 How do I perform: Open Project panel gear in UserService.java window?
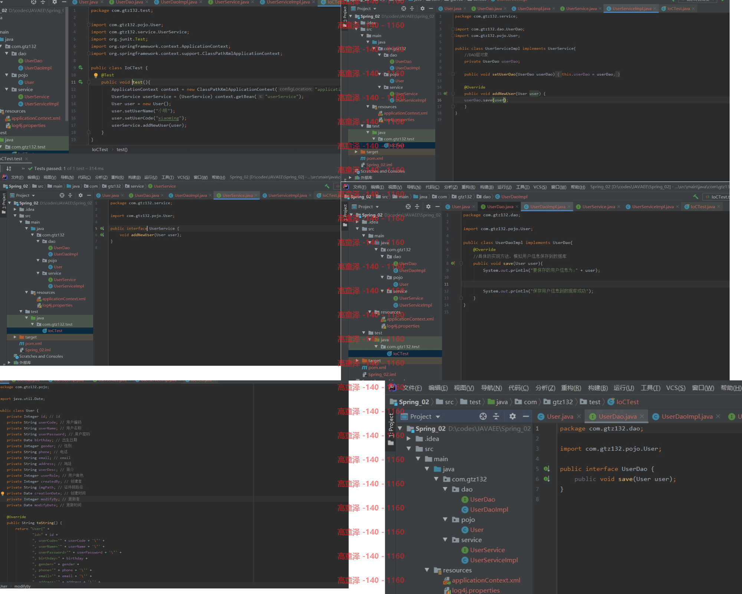pyautogui.click(x=81, y=195)
